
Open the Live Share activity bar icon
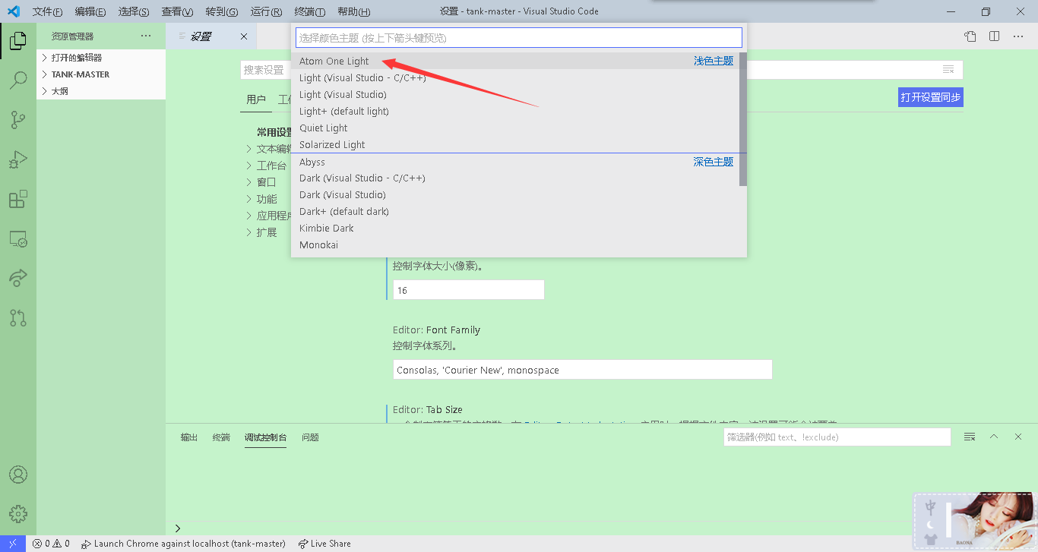18,278
